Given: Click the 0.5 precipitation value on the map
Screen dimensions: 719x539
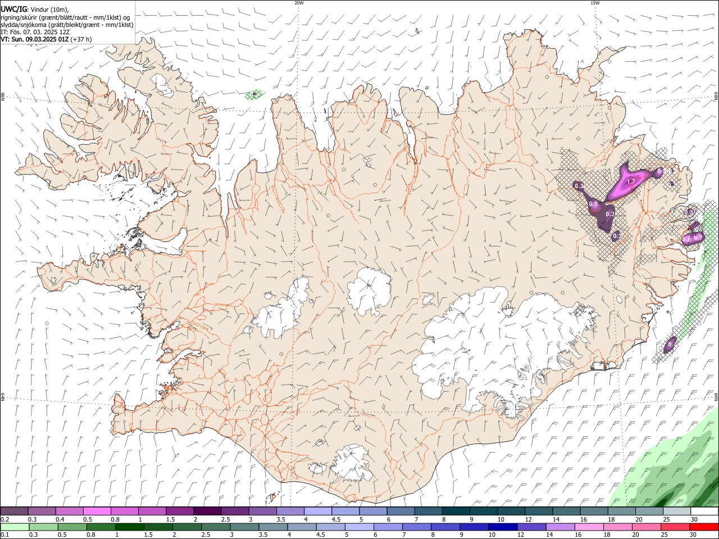Looking at the screenshot, I should pyautogui.click(x=593, y=205).
